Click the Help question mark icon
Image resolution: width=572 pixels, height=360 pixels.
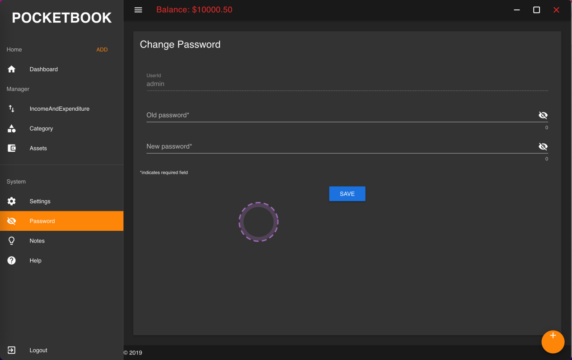(x=12, y=261)
